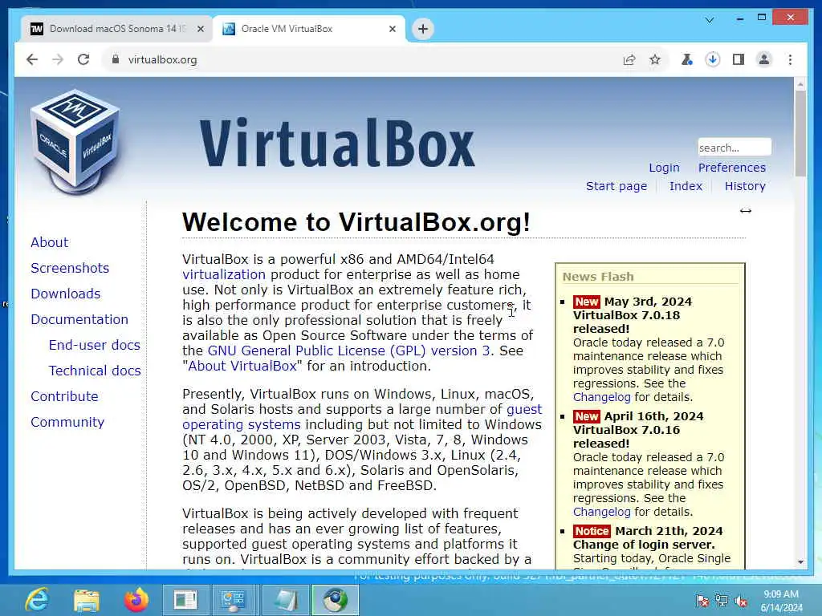This screenshot has width=822, height=616.
Task: Click the muted volume tray icon
Action: pyautogui.click(x=741, y=601)
